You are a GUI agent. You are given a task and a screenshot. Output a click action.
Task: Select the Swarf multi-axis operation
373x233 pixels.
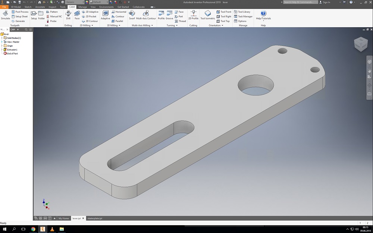[132, 15]
